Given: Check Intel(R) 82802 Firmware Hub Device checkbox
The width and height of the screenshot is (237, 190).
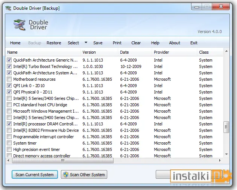Looking at the screenshot, I should click(x=9, y=130).
